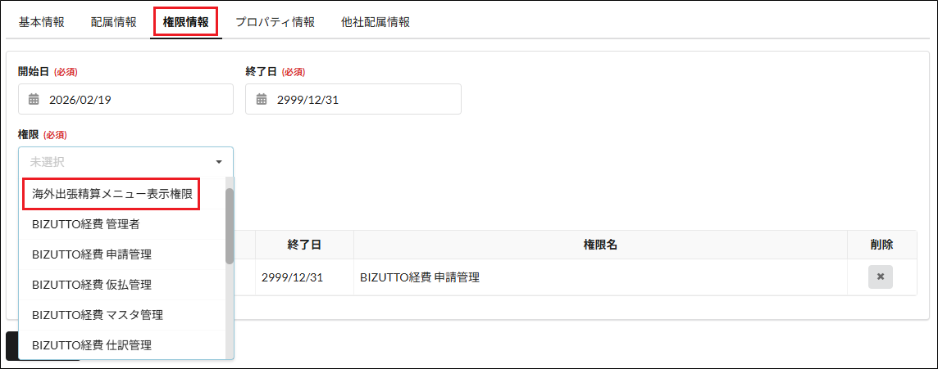
Task: Click the end date field 2999/12/31
Action: click(x=361, y=99)
